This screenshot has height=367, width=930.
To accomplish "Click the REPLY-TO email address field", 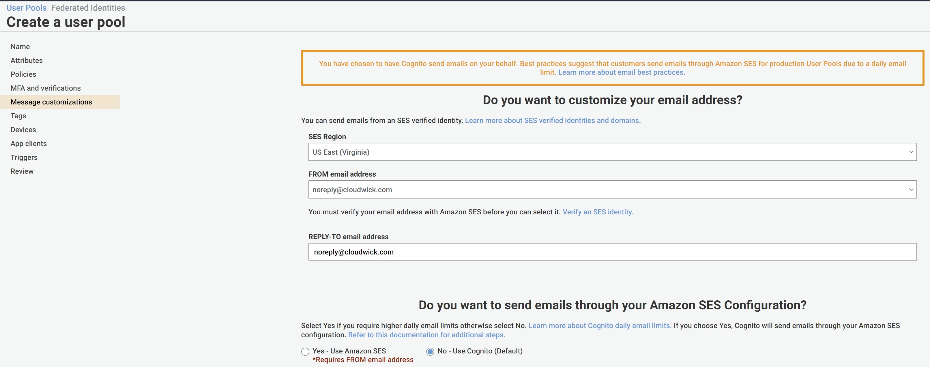I will coord(612,252).
